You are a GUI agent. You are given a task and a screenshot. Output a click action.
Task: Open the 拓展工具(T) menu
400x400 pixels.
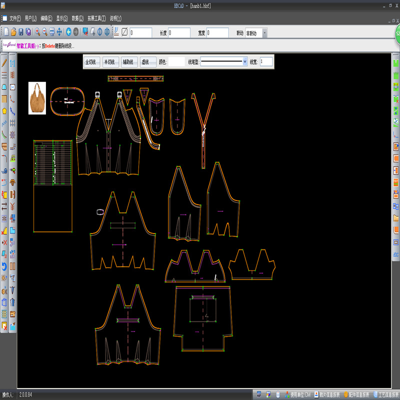tap(96, 18)
